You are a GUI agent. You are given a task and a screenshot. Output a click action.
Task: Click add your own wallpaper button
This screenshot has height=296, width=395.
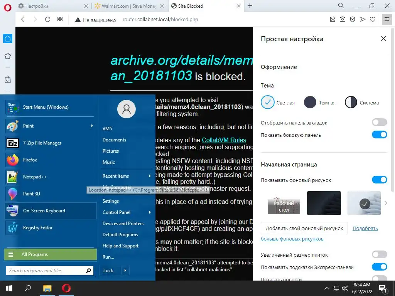click(304, 228)
